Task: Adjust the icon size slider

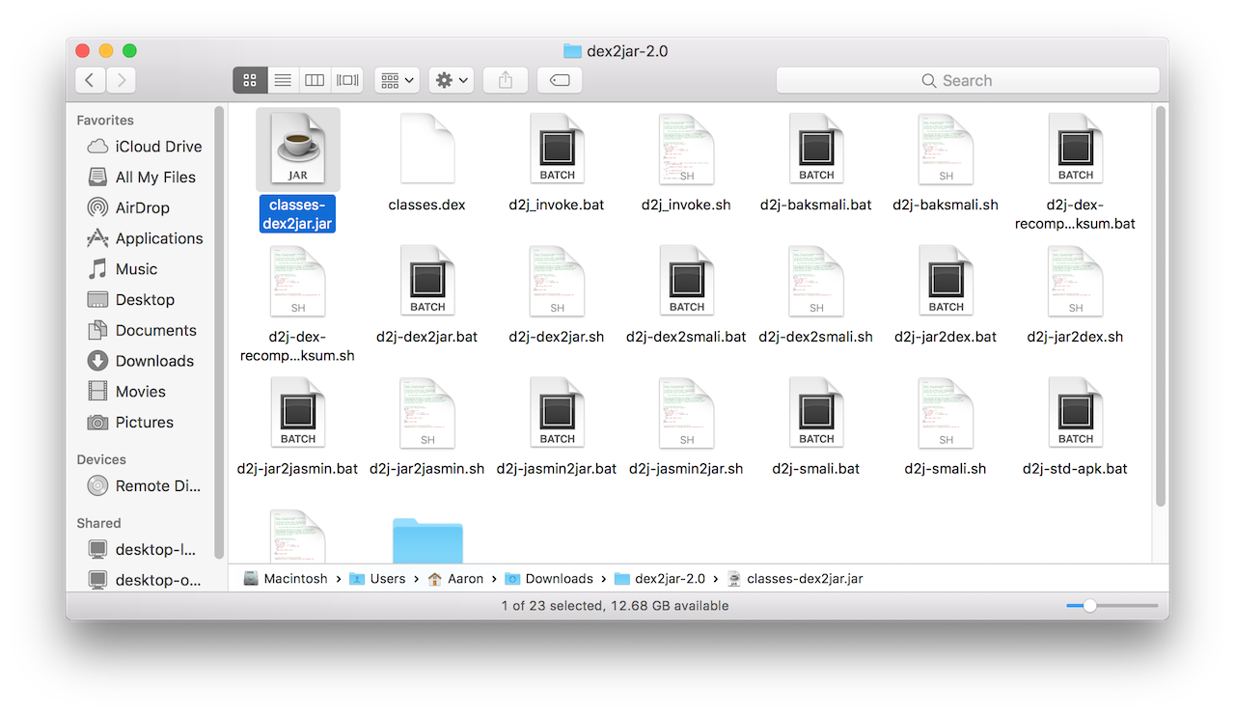Action: (1089, 606)
